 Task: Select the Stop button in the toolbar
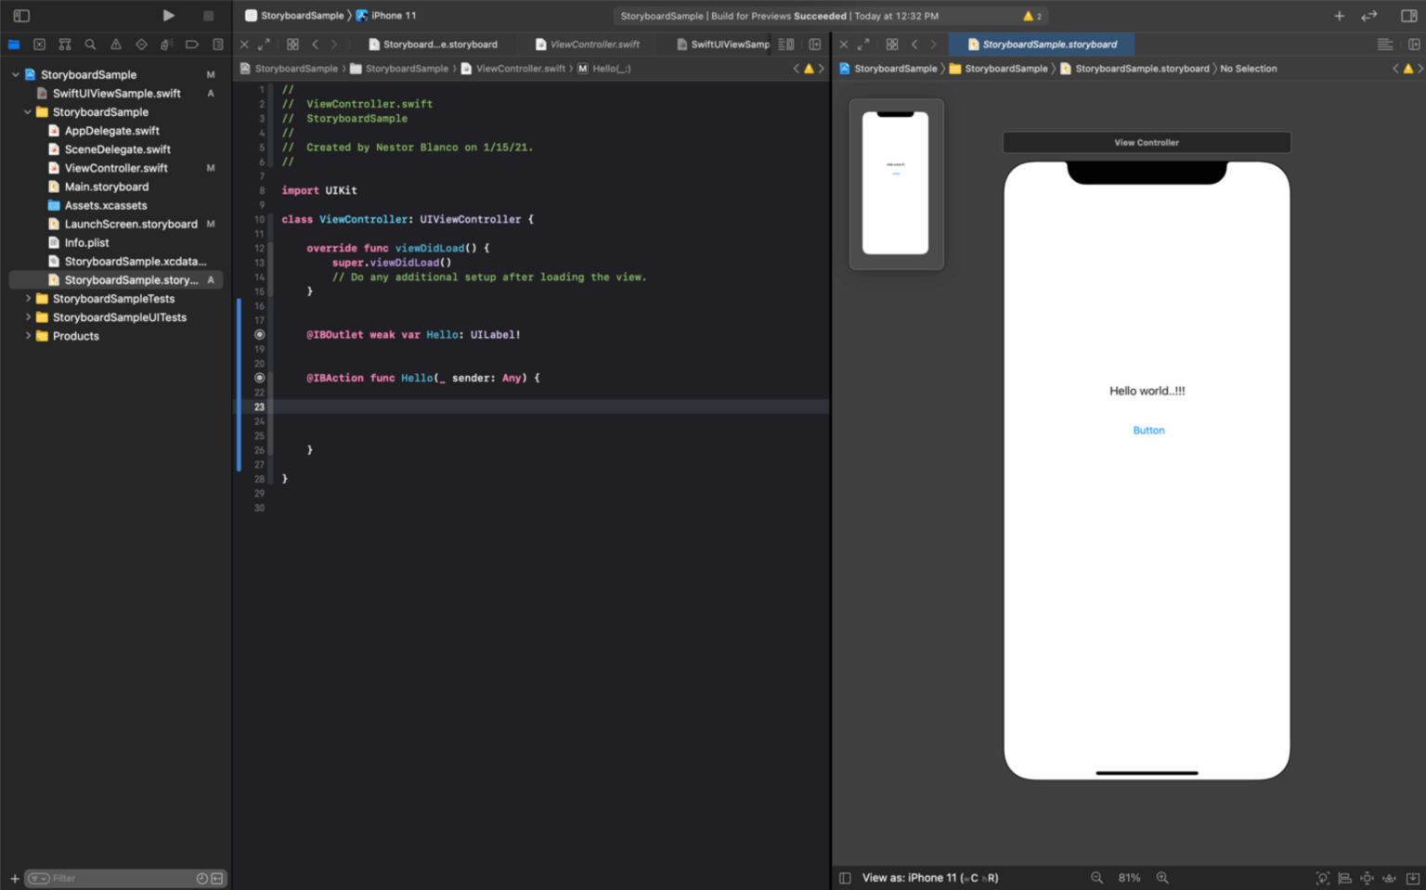coord(209,15)
